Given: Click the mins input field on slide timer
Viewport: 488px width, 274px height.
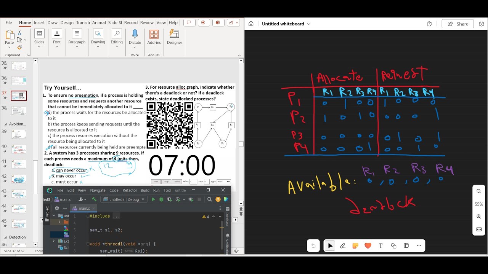Looking at the screenshot, I should pyautogui.click(x=193, y=182).
